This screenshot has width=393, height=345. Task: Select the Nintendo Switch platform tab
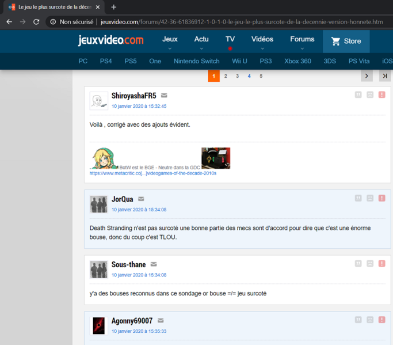click(x=196, y=61)
